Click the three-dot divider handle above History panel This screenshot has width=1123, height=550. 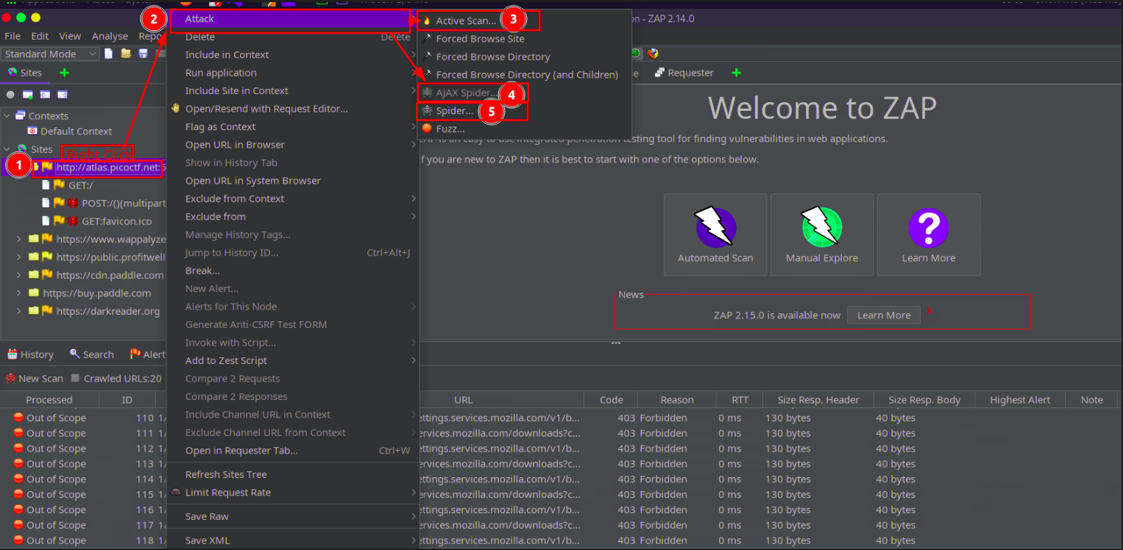[616, 343]
